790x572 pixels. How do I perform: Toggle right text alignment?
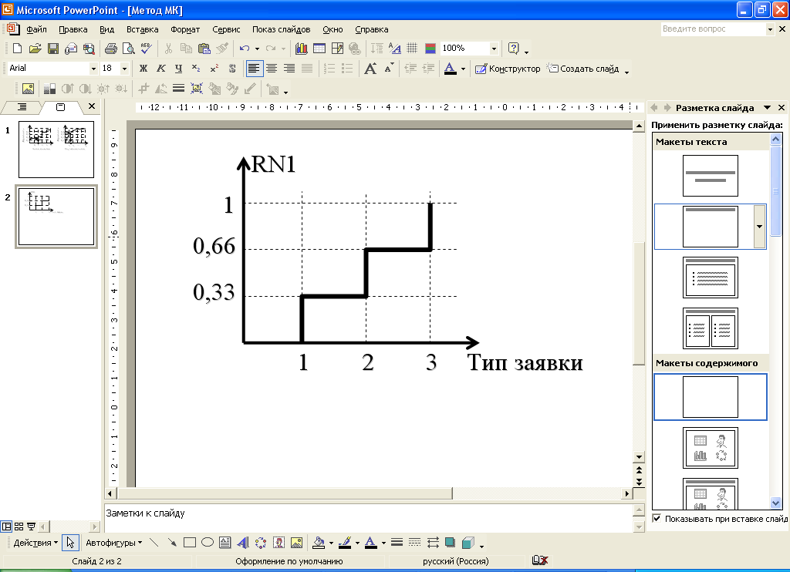[289, 69]
